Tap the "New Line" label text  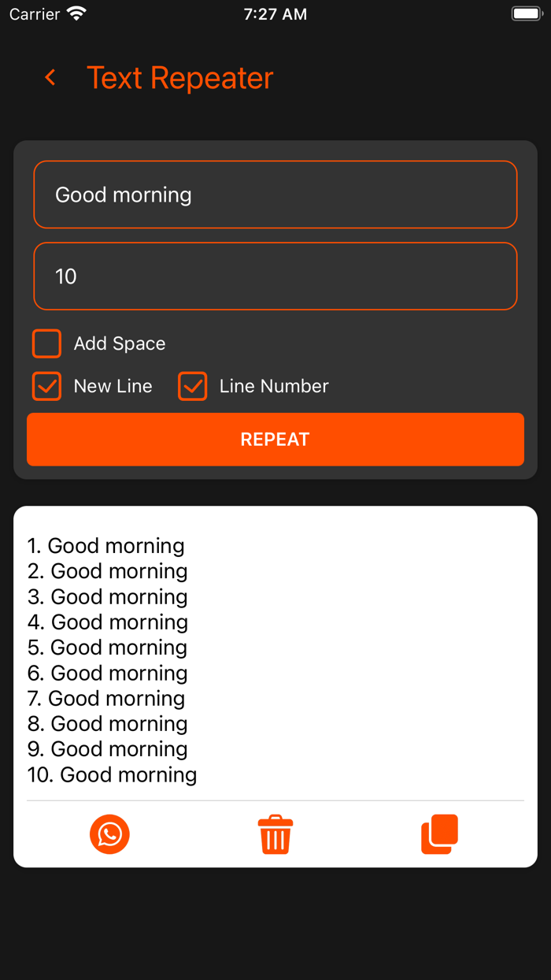click(113, 386)
